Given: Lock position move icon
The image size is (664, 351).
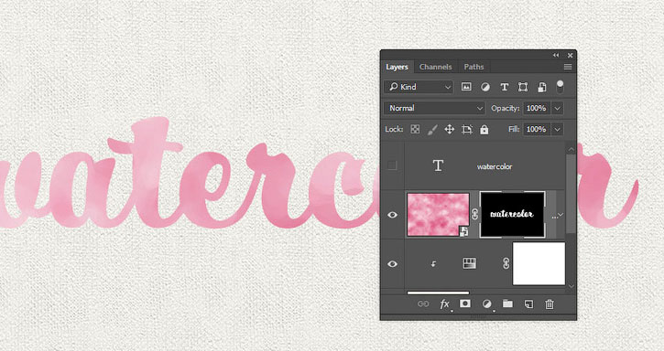Looking at the screenshot, I should coord(450,130).
